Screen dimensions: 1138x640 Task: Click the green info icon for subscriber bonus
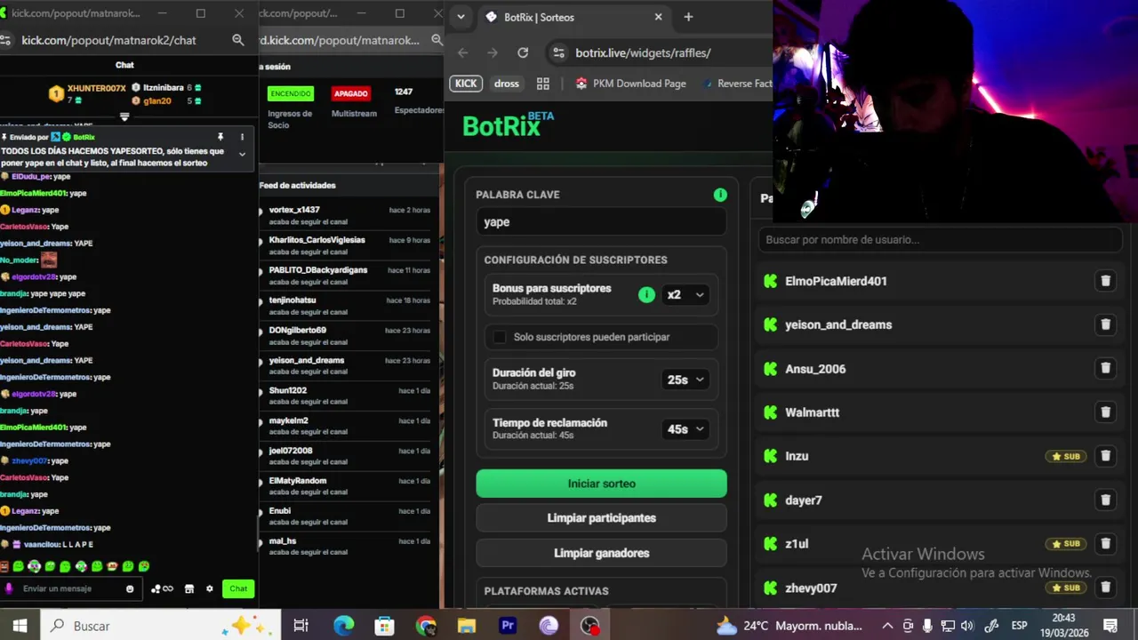tap(646, 294)
